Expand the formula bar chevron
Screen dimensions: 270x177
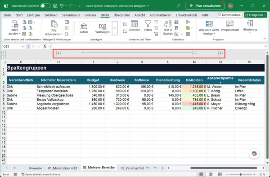[x=265, y=46]
